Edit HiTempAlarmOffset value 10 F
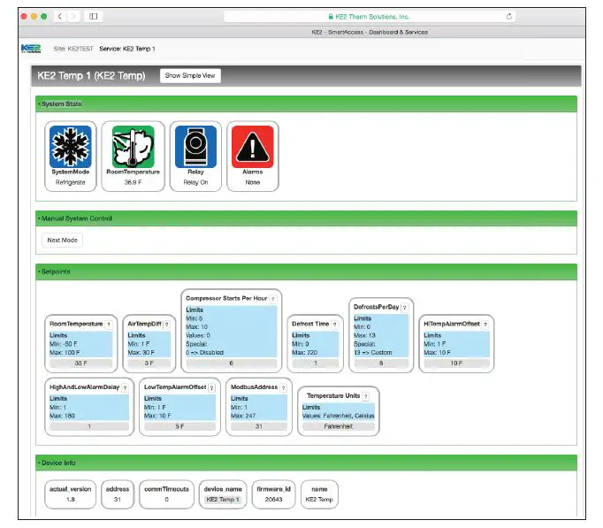The width and height of the screenshot is (603, 528). coord(456,363)
